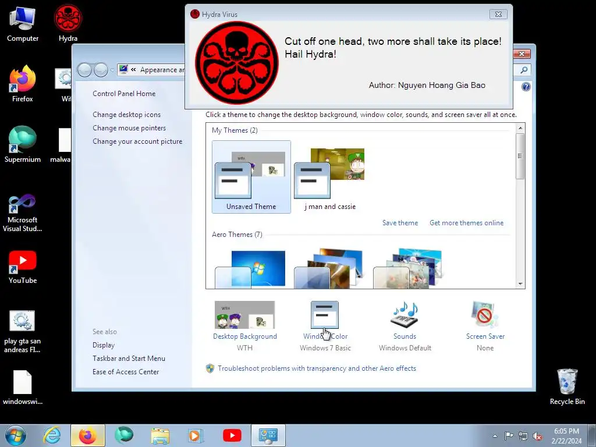
Task: Open the Computer desktop icon
Action: [23, 23]
